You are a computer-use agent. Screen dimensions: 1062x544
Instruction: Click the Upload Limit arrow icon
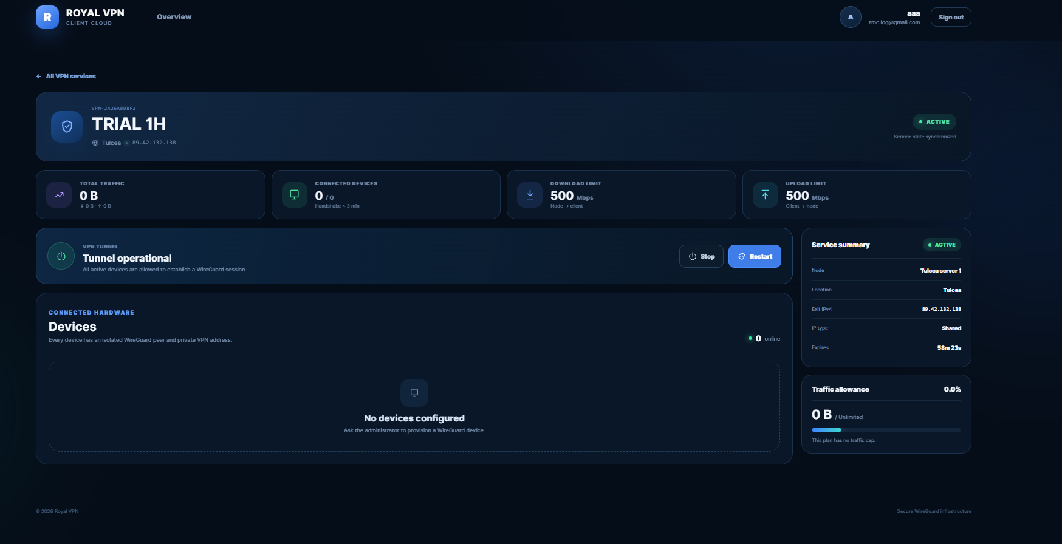pos(765,195)
